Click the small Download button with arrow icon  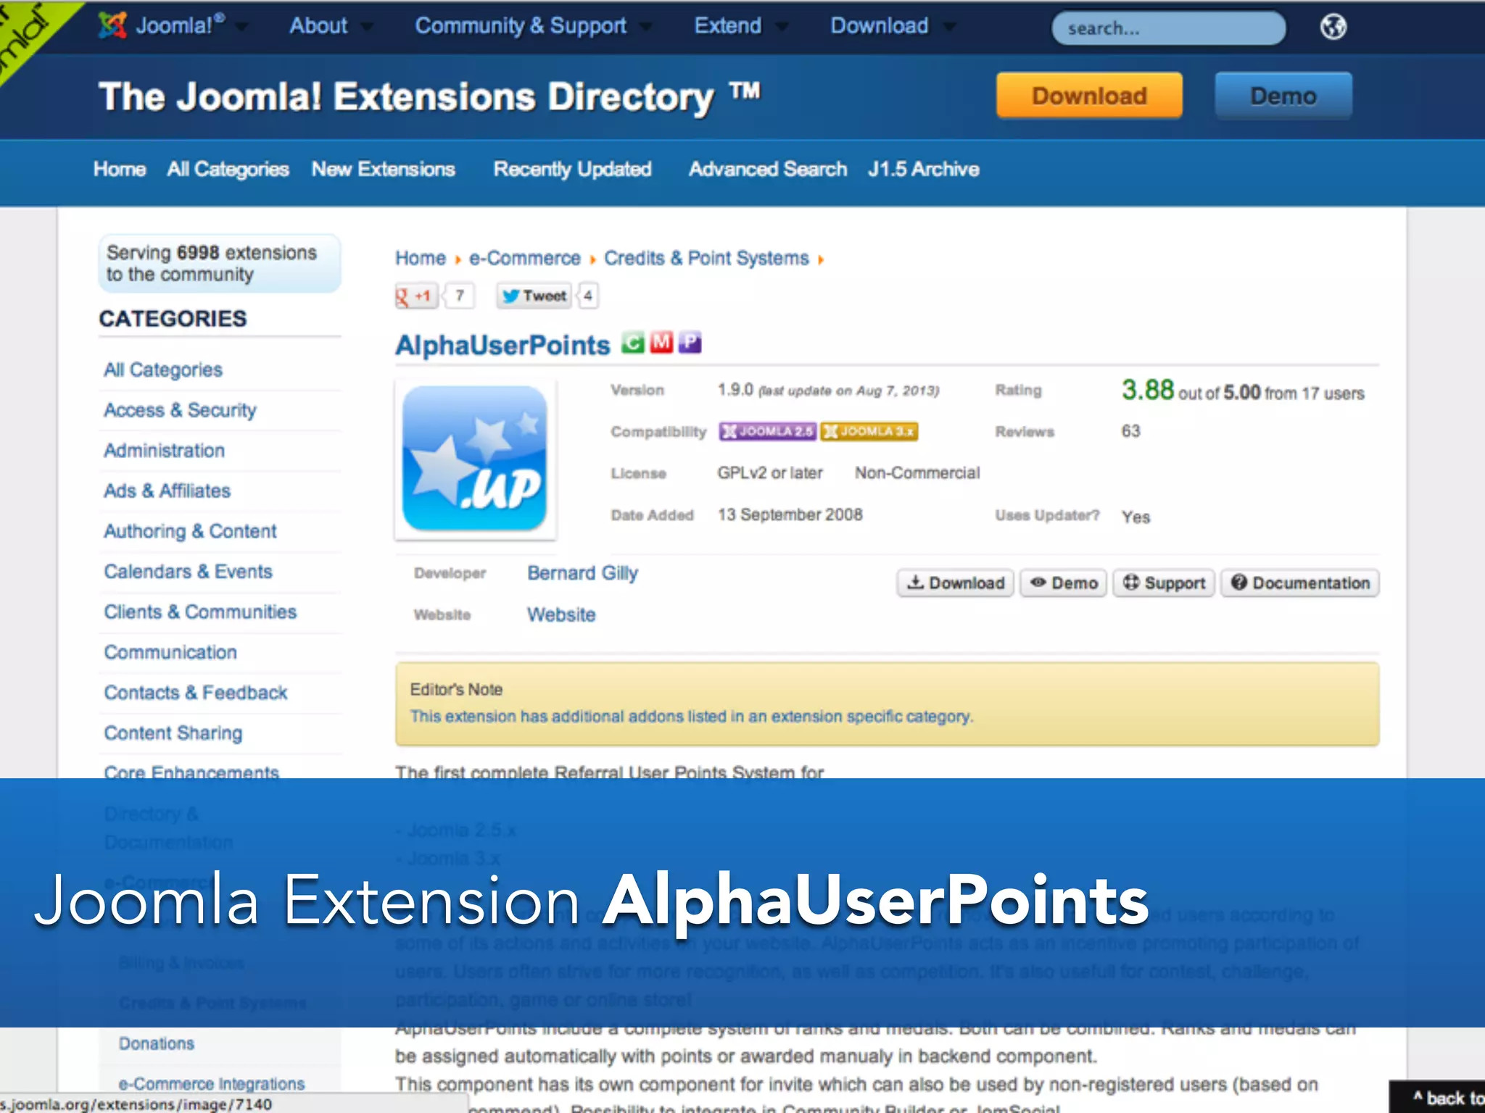coord(955,583)
